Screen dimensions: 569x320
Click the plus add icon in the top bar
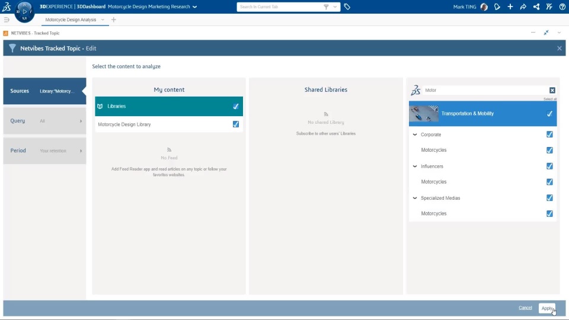[x=510, y=7]
